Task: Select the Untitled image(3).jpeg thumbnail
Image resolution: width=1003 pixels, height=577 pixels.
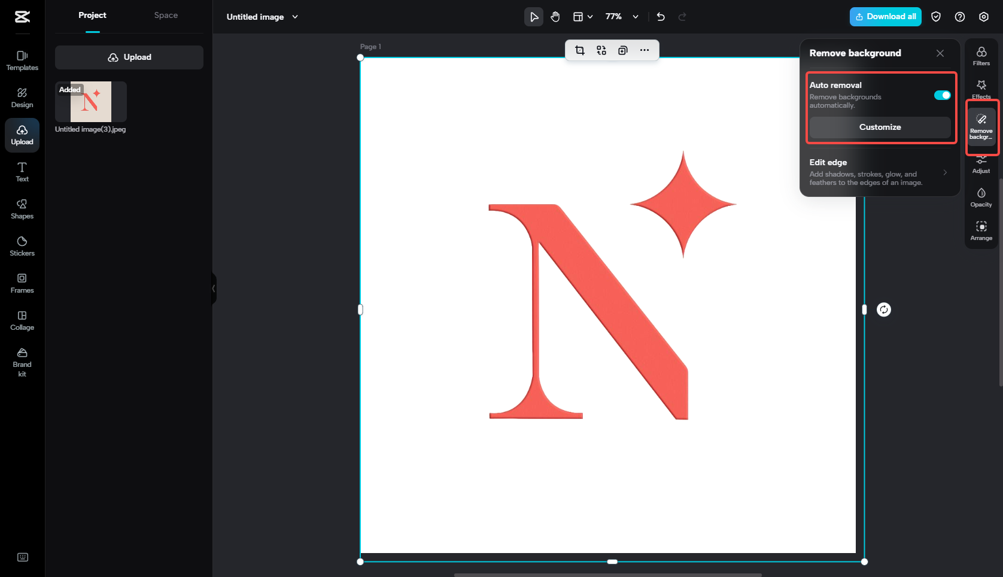Action: tap(90, 102)
